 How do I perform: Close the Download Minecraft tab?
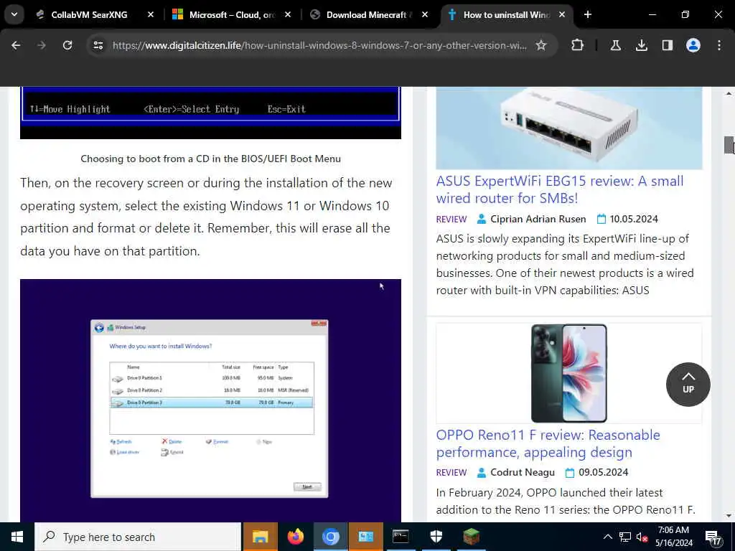pos(425,15)
